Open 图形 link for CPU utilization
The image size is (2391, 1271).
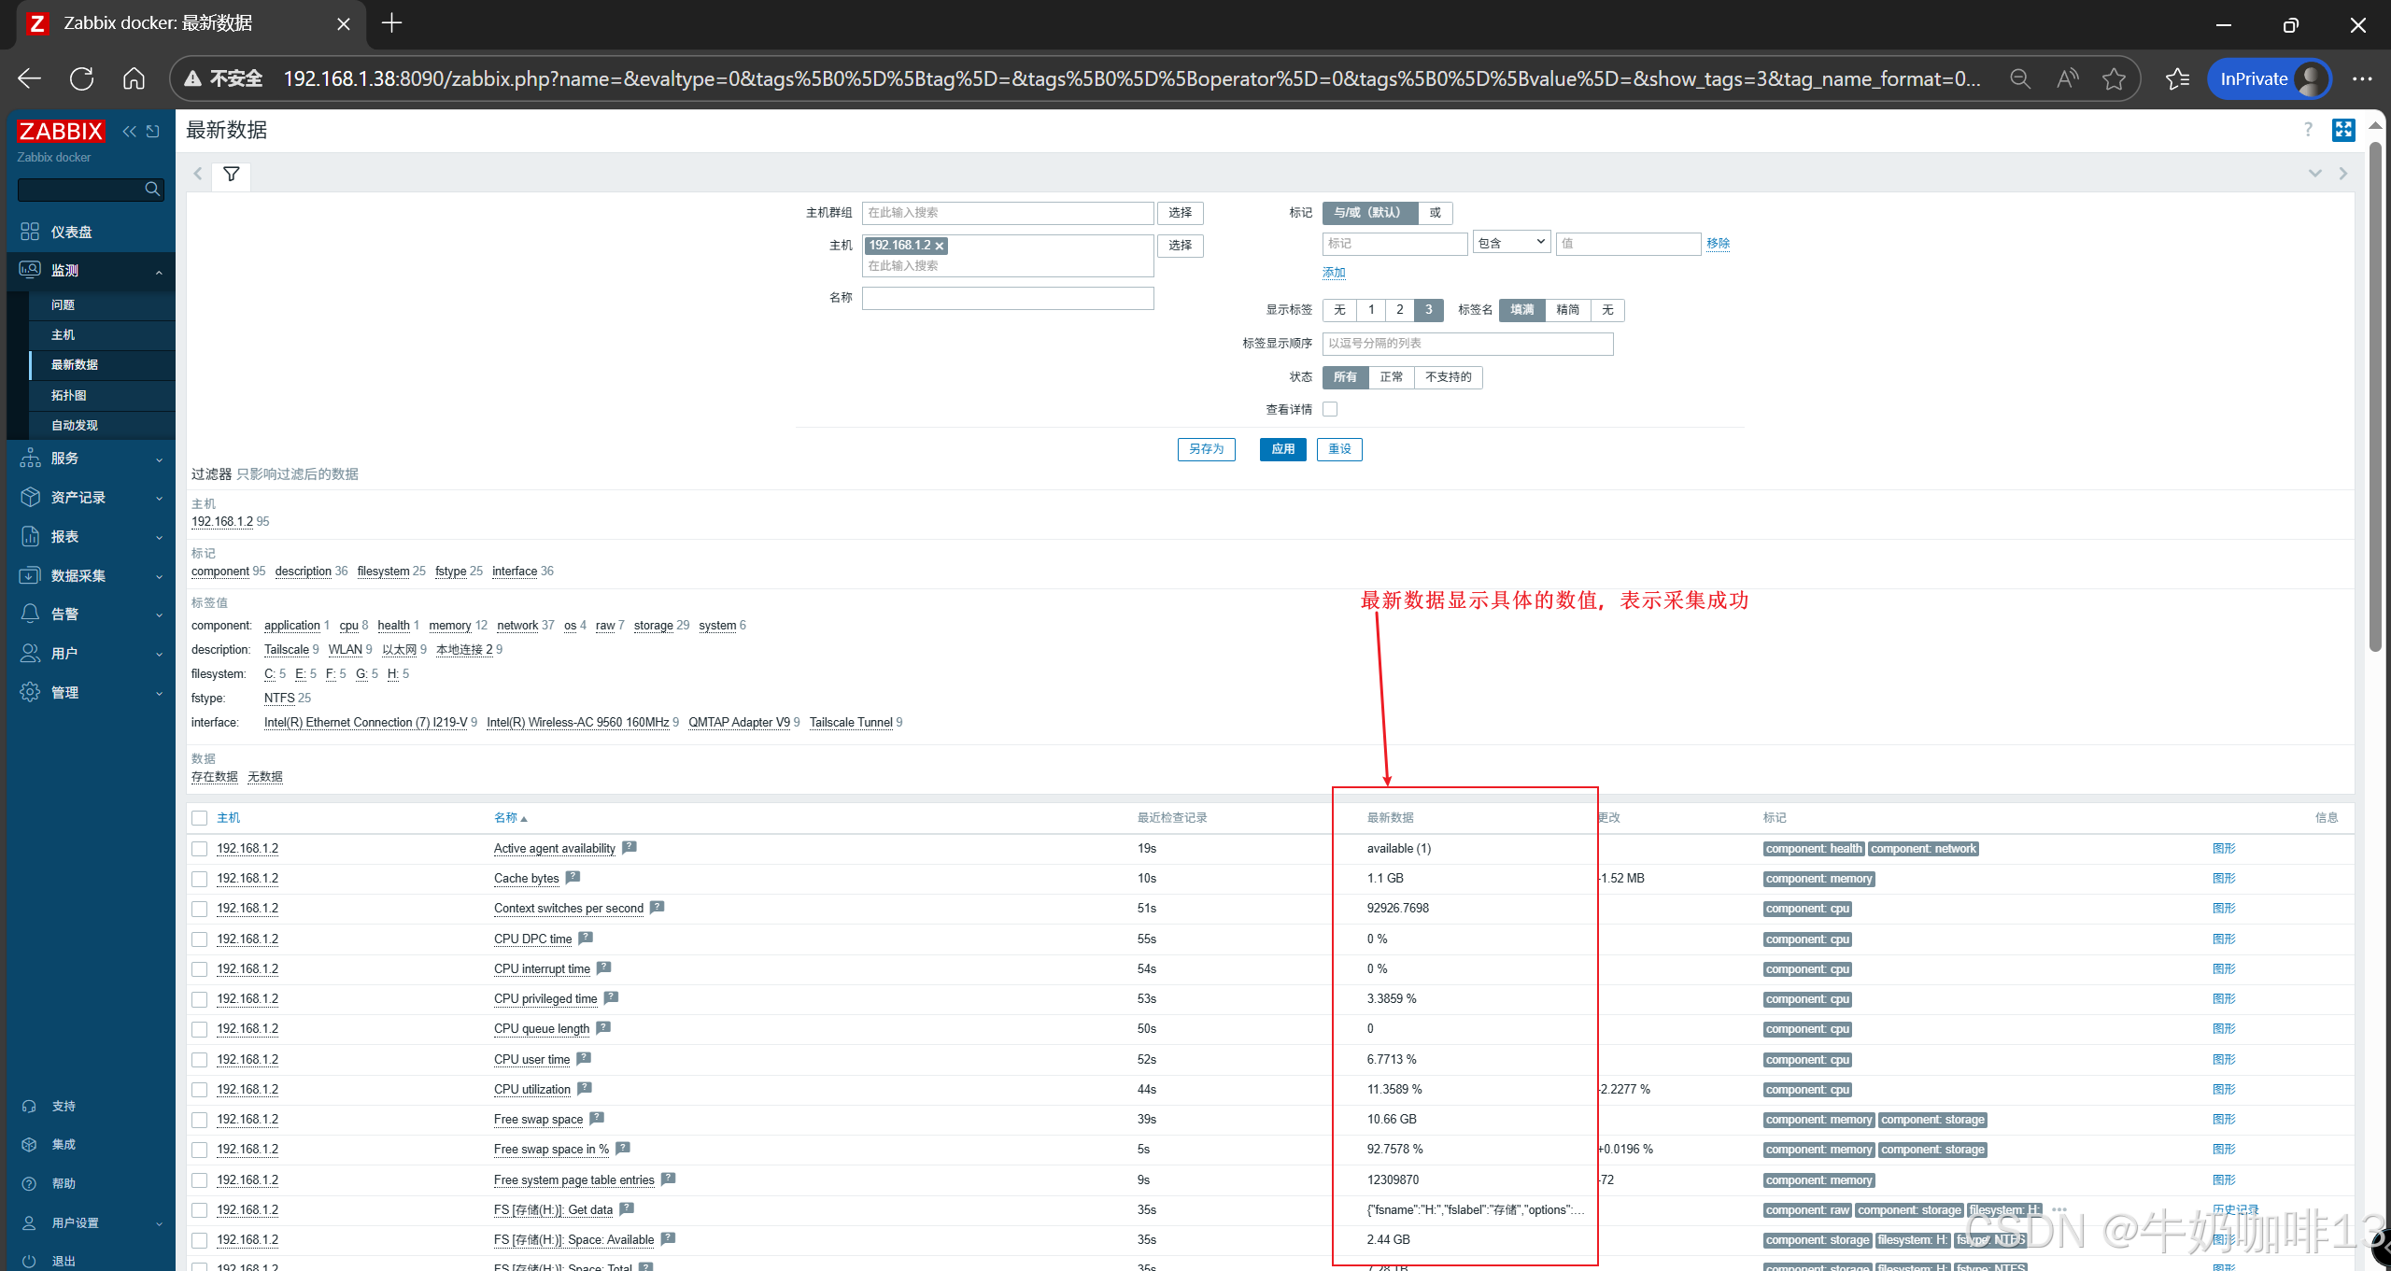2223,1090
